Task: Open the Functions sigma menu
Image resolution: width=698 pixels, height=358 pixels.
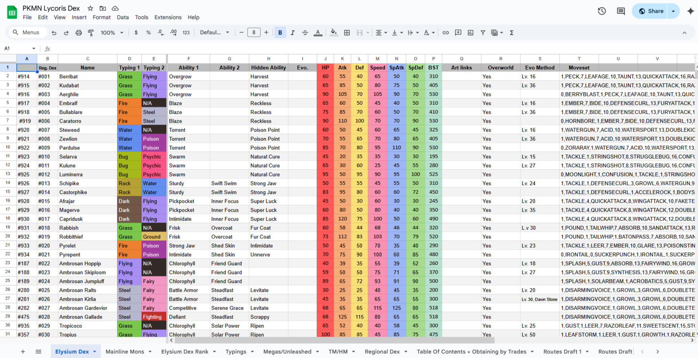Action: [x=511, y=33]
